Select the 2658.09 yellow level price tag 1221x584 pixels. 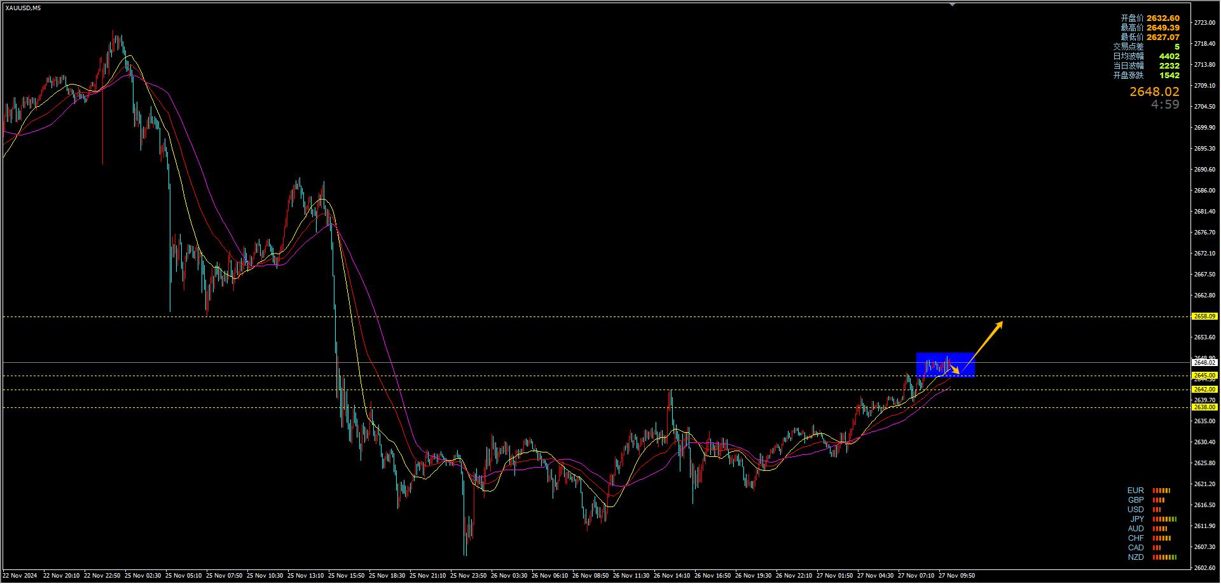pos(1205,316)
